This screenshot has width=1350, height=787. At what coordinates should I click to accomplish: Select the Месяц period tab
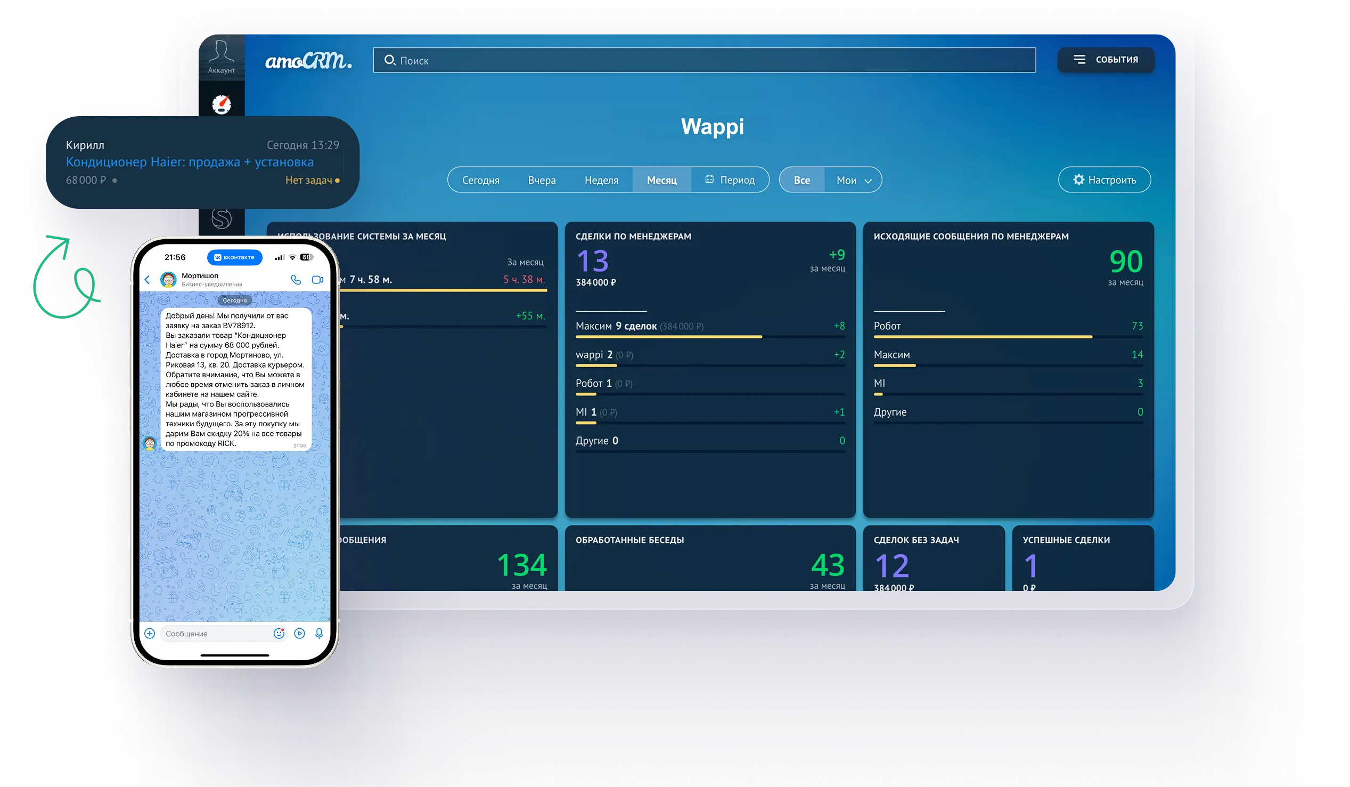point(661,180)
